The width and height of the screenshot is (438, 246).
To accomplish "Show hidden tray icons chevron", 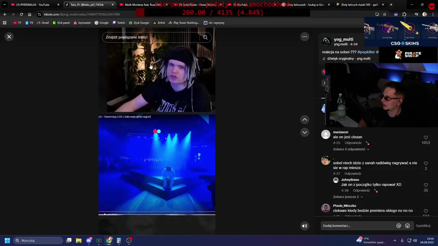I will click(395, 241).
